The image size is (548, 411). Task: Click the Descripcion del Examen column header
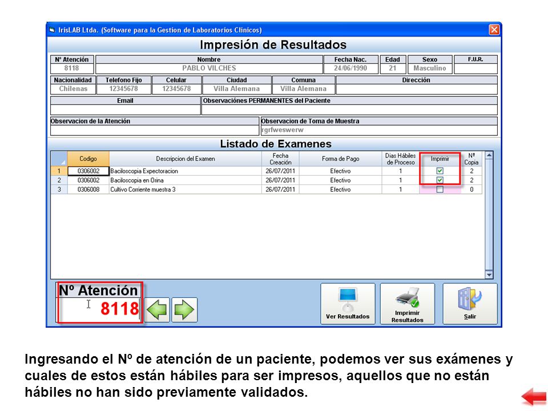pos(185,159)
